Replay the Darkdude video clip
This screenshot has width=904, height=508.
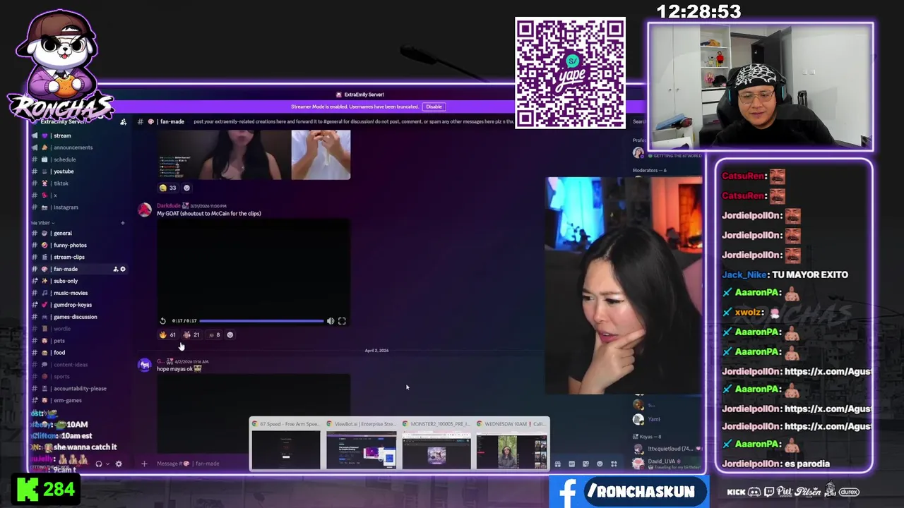point(162,321)
